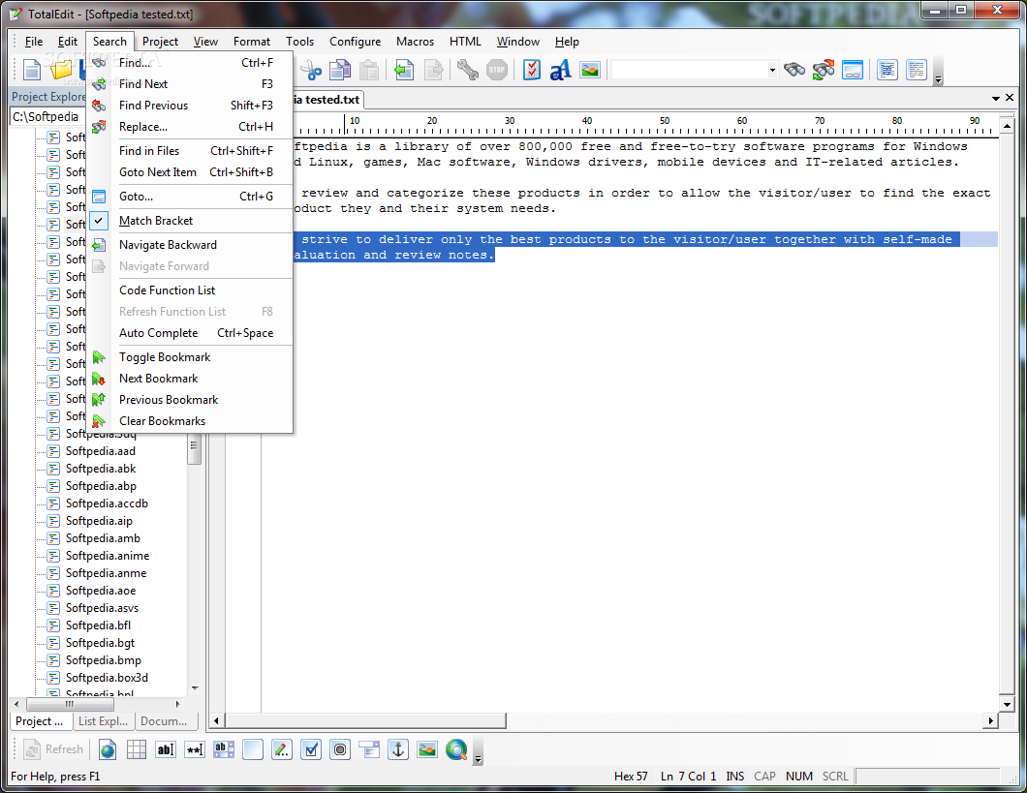1027x793 pixels.
Task: Open the Macros menu
Action: coord(416,42)
